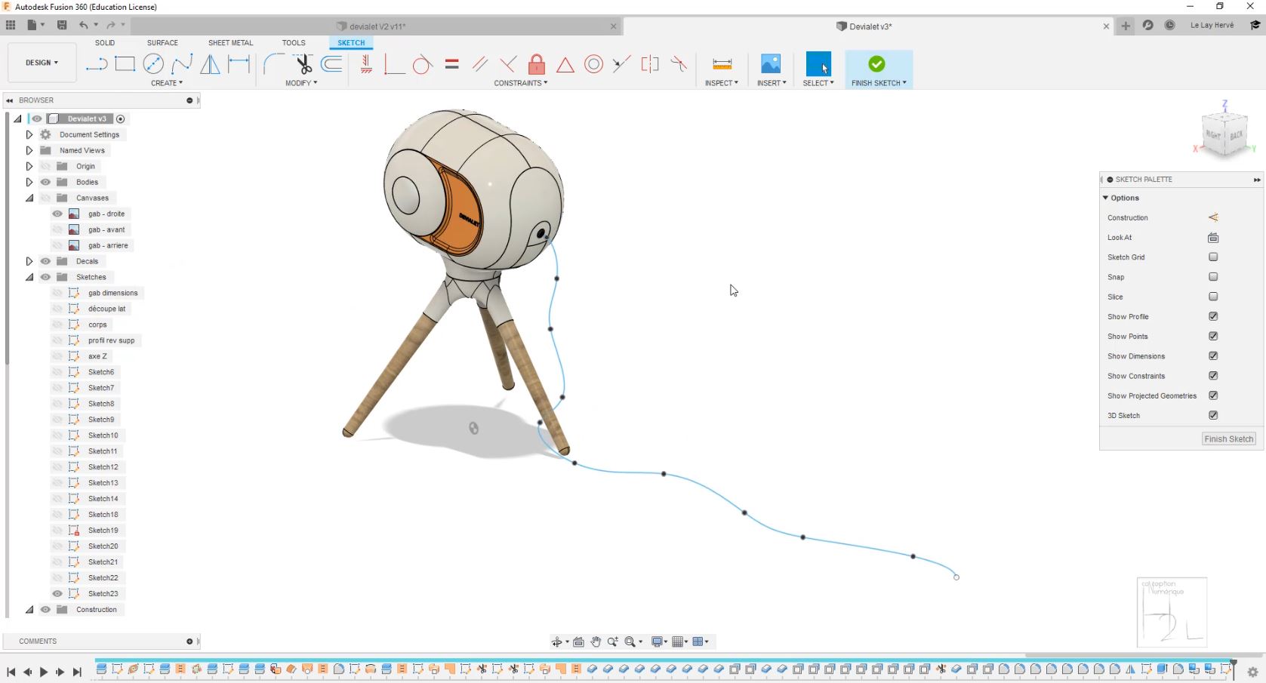Open the Look At tool in the Sketch Palette
The height and width of the screenshot is (683, 1266).
tap(1213, 238)
